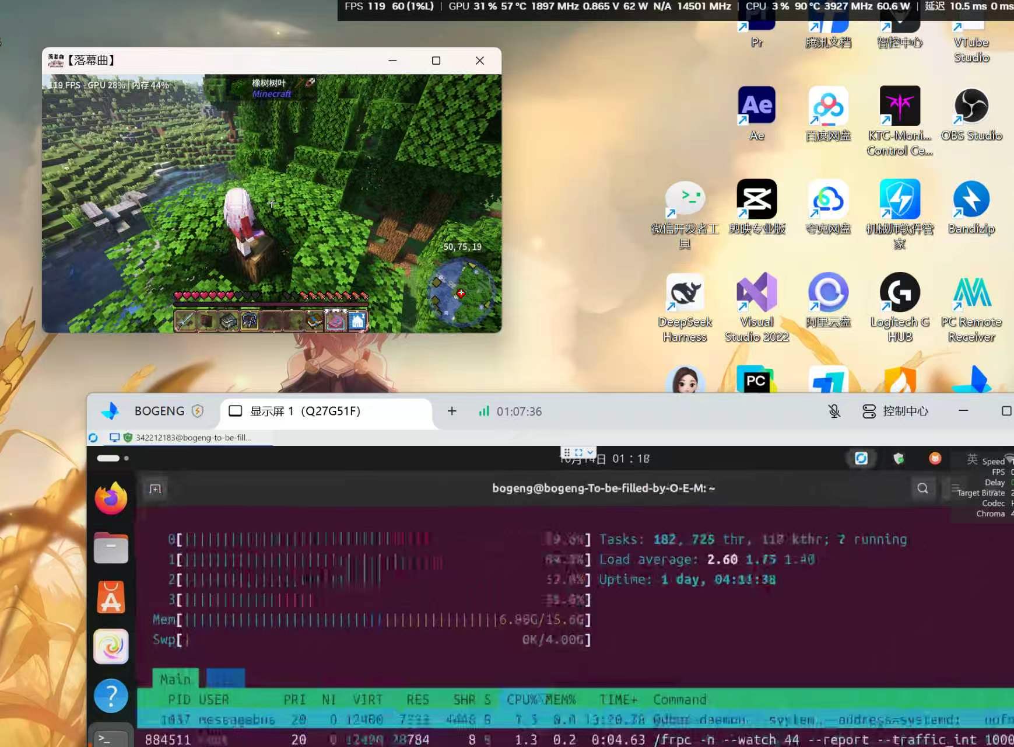Open Terminal from the Ubuntu dock

point(111,736)
